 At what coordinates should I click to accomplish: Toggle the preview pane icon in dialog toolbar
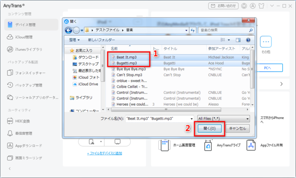click(x=238, y=40)
